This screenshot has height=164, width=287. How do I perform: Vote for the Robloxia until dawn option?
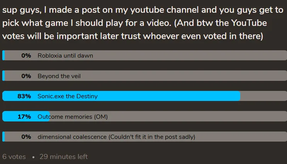point(65,56)
